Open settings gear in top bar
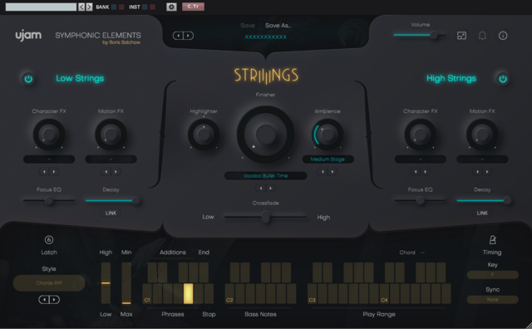The image size is (532, 329). [x=171, y=7]
